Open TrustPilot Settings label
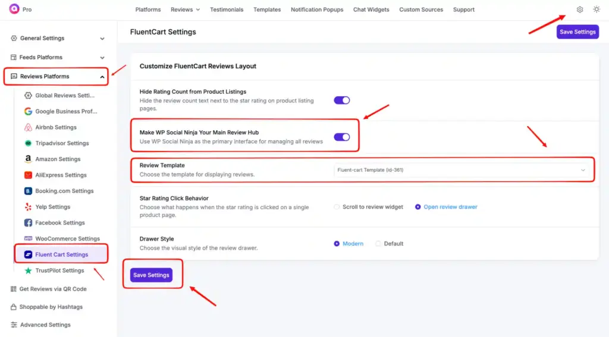The height and width of the screenshot is (337, 609). [59, 270]
